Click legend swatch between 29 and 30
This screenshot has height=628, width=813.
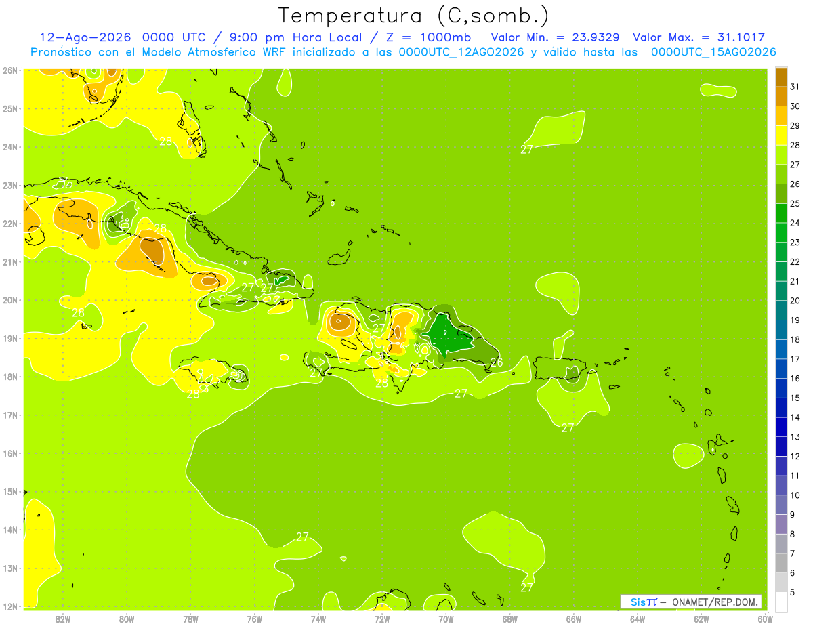(x=781, y=117)
